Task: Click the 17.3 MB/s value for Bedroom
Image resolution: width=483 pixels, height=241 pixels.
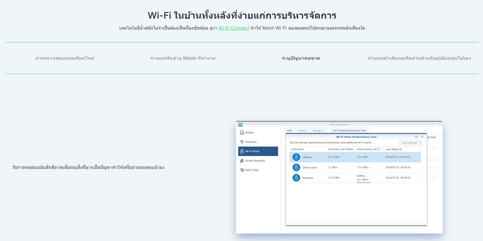Action: point(334,178)
